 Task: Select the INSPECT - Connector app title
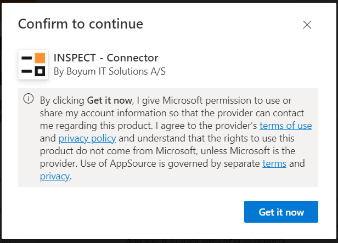[x=106, y=58]
